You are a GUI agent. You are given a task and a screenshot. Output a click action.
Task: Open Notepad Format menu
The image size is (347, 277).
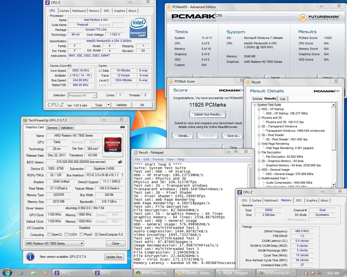click(158, 159)
